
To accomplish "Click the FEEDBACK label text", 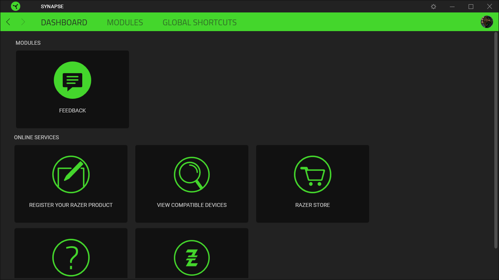I will pyautogui.click(x=73, y=110).
